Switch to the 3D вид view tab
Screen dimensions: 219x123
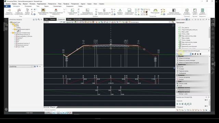coord(69,19)
